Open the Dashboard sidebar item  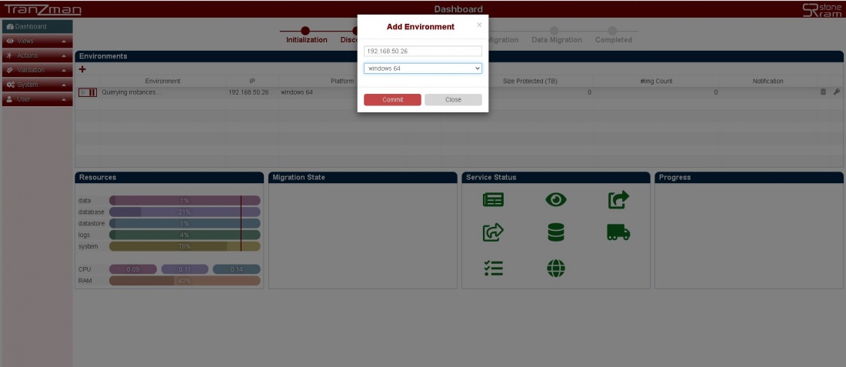(x=37, y=26)
